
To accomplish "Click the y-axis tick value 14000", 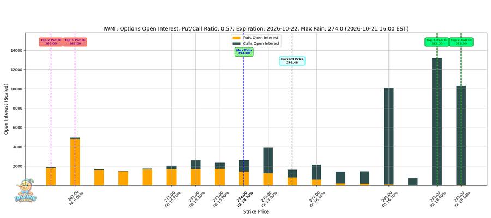I will (x=17, y=50).
